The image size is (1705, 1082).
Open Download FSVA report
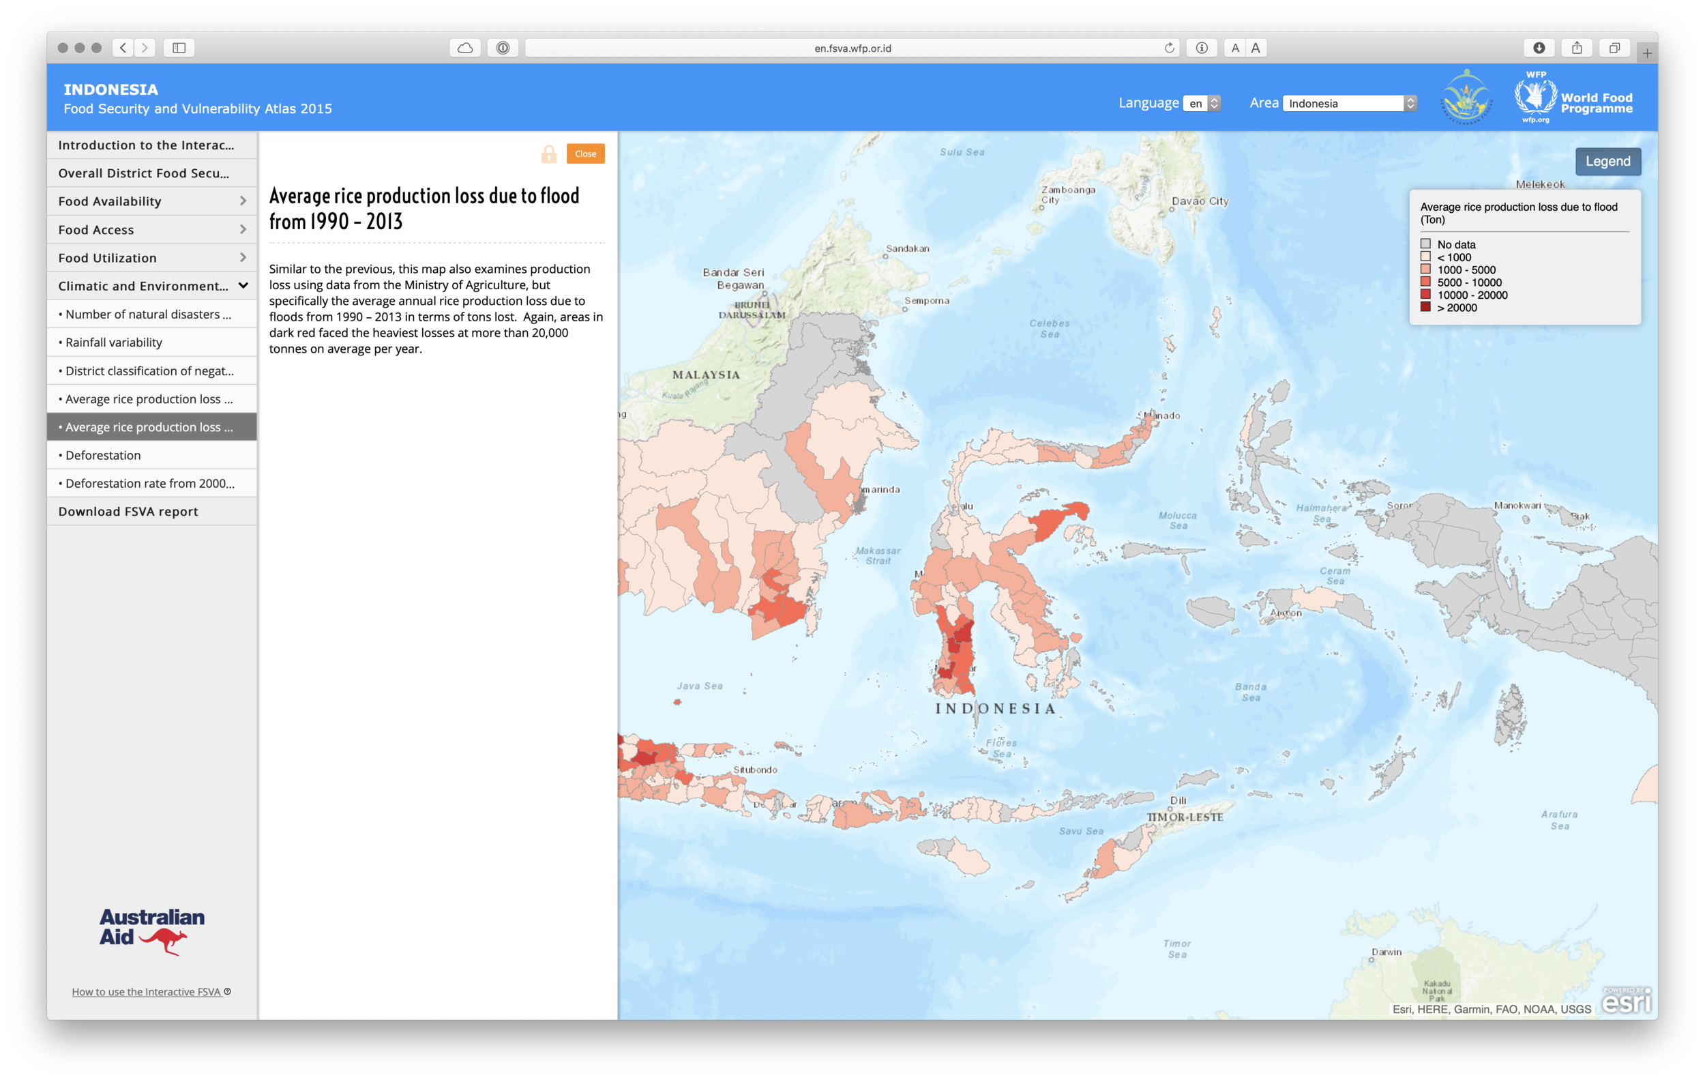click(151, 512)
